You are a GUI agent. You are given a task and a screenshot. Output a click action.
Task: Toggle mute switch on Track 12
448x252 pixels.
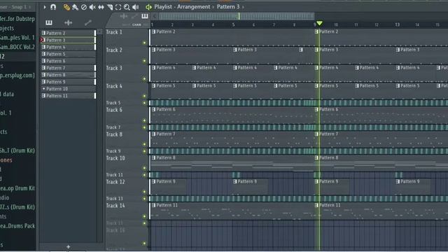pyautogui.click(x=144, y=192)
